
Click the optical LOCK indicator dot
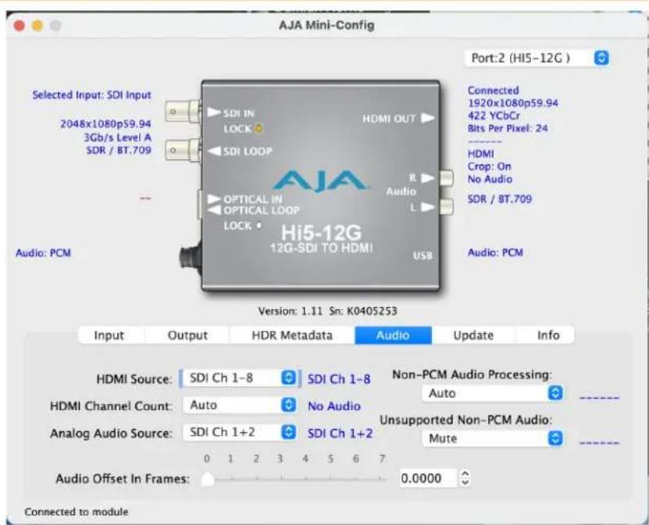[x=259, y=225]
